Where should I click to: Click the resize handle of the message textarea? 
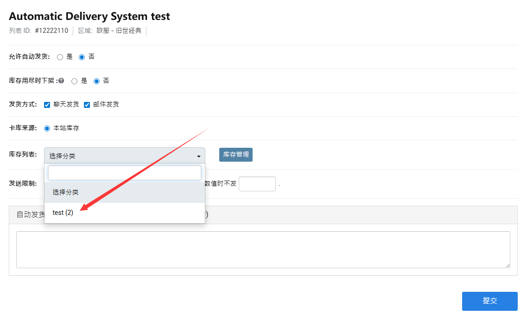click(x=508, y=265)
